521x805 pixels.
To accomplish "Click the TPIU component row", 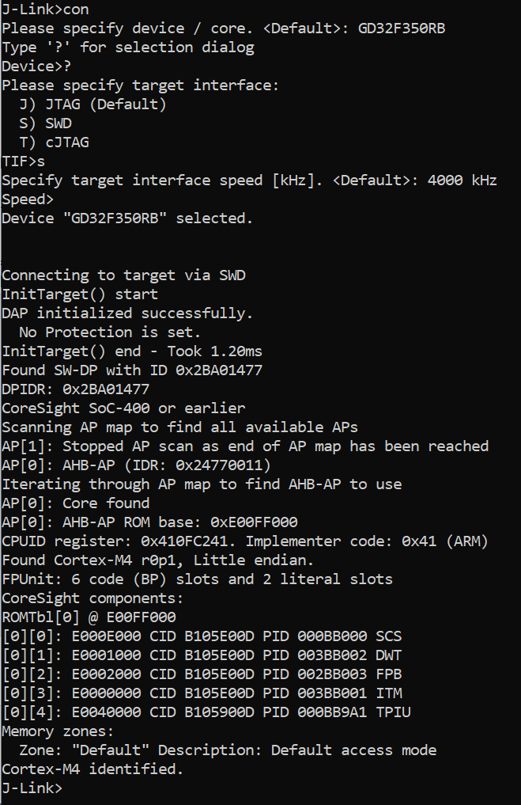I will [x=206, y=712].
